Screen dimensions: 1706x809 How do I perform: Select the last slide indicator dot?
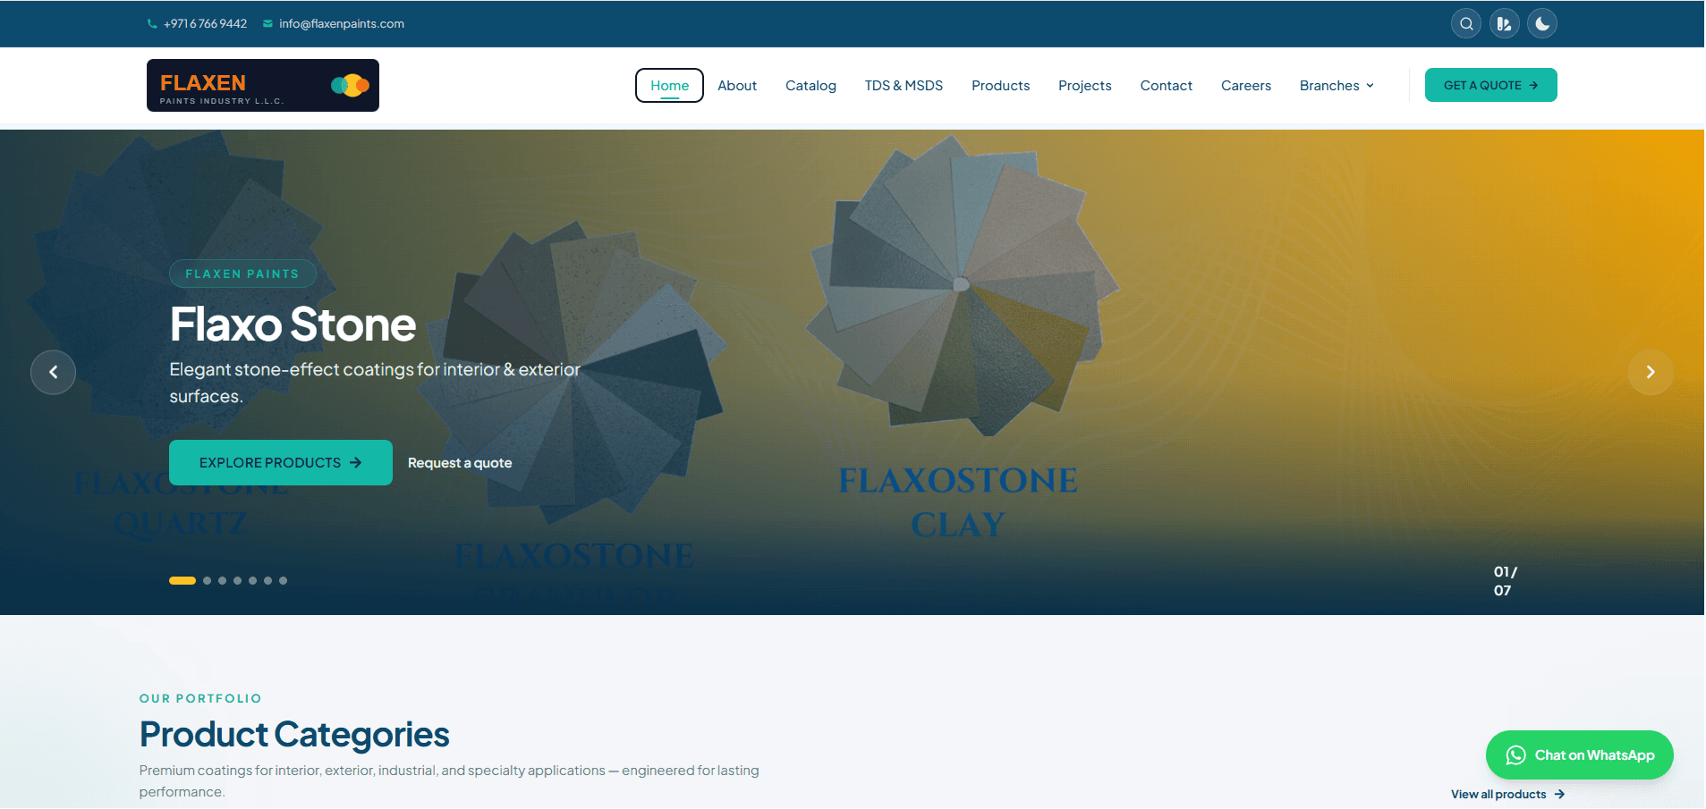point(284,581)
